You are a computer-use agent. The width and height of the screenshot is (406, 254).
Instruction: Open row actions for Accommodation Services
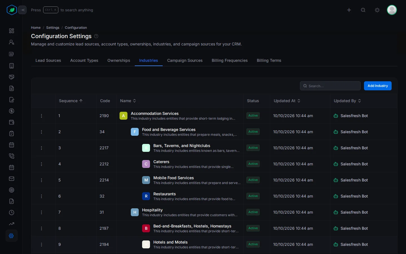point(41,116)
